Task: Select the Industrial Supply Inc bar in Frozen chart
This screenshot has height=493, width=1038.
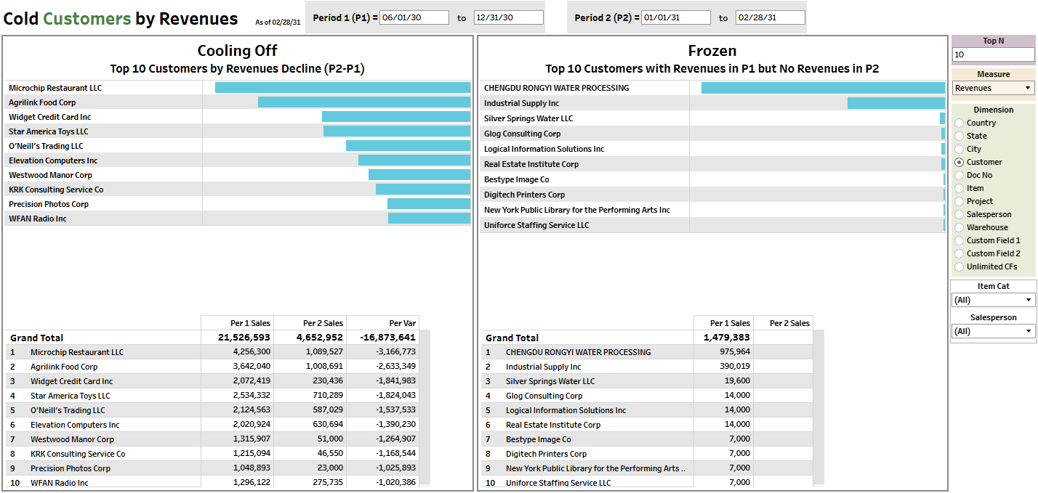Action: point(896,103)
